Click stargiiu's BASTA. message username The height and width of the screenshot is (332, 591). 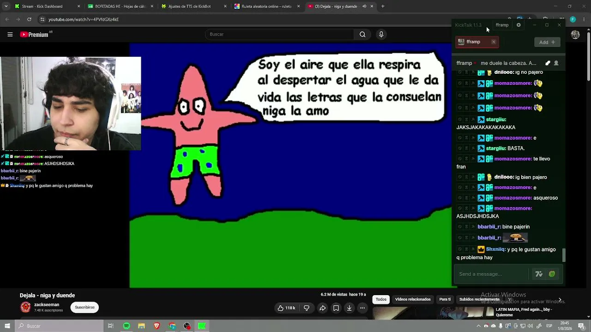[496, 148]
